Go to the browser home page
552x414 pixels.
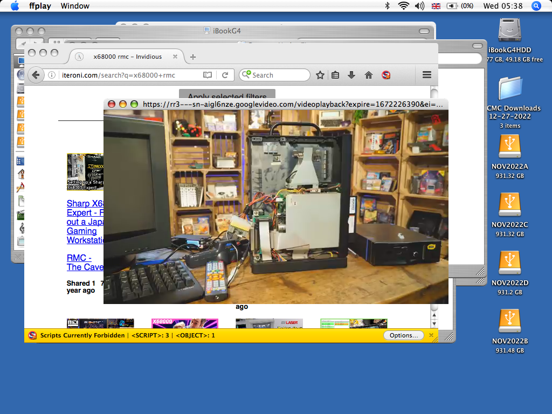[x=369, y=75]
